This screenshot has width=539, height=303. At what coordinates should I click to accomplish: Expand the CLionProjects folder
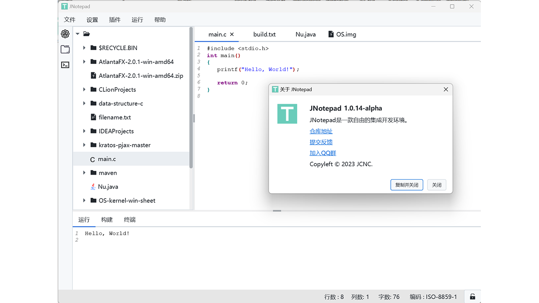(x=84, y=89)
